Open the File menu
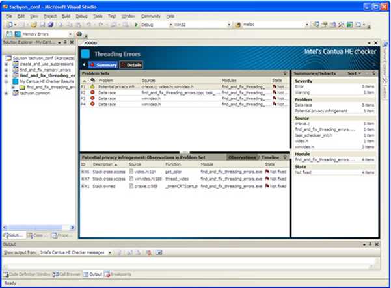Screen dimensions: 391x288 coord(9,16)
